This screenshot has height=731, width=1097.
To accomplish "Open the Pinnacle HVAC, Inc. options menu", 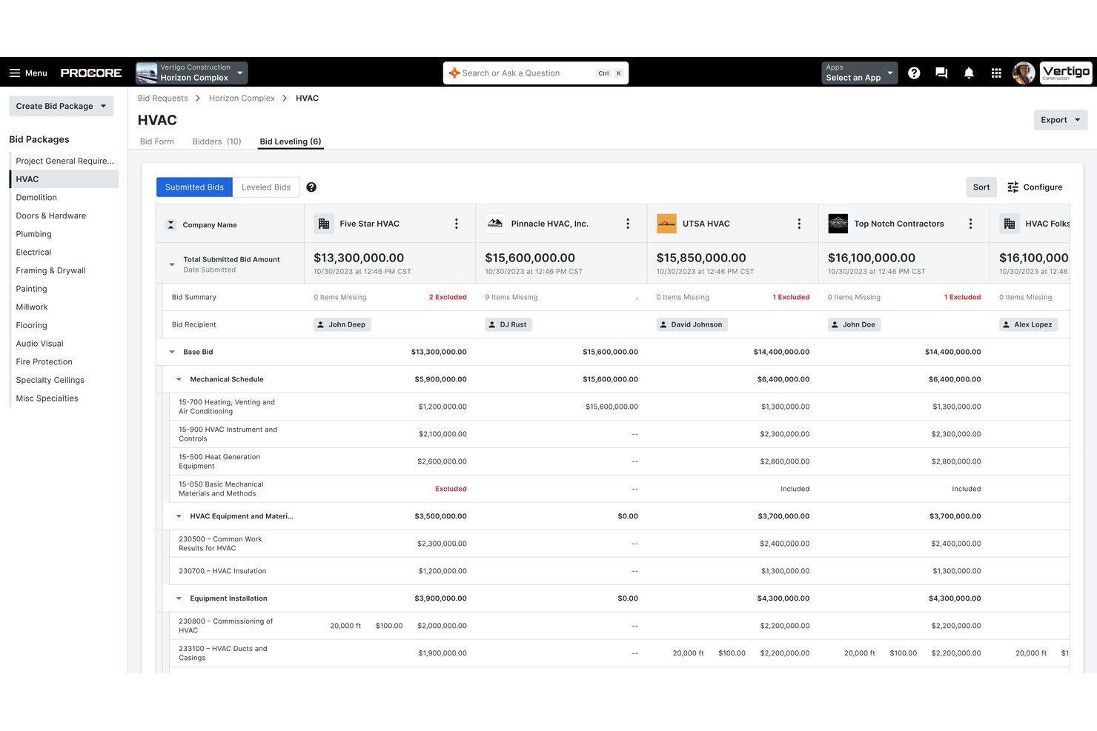I will pos(627,224).
